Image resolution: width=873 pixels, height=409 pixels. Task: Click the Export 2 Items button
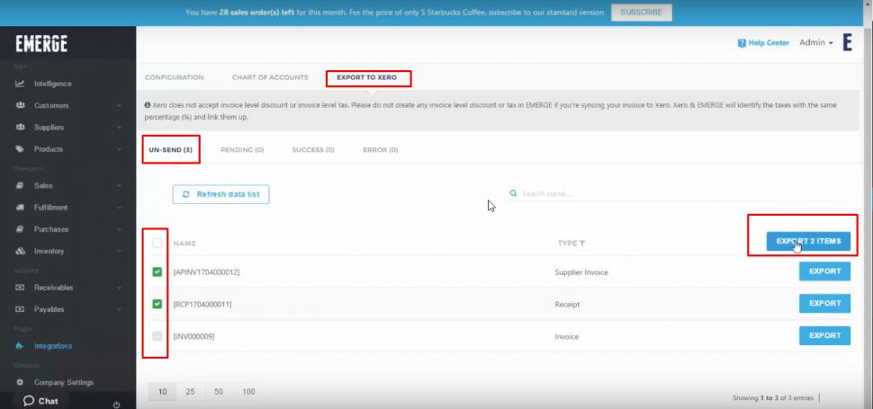click(x=808, y=241)
